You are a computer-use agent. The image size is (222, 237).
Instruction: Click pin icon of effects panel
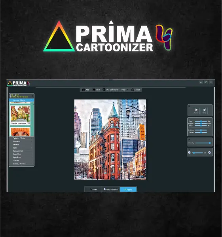(x=32, y=96)
